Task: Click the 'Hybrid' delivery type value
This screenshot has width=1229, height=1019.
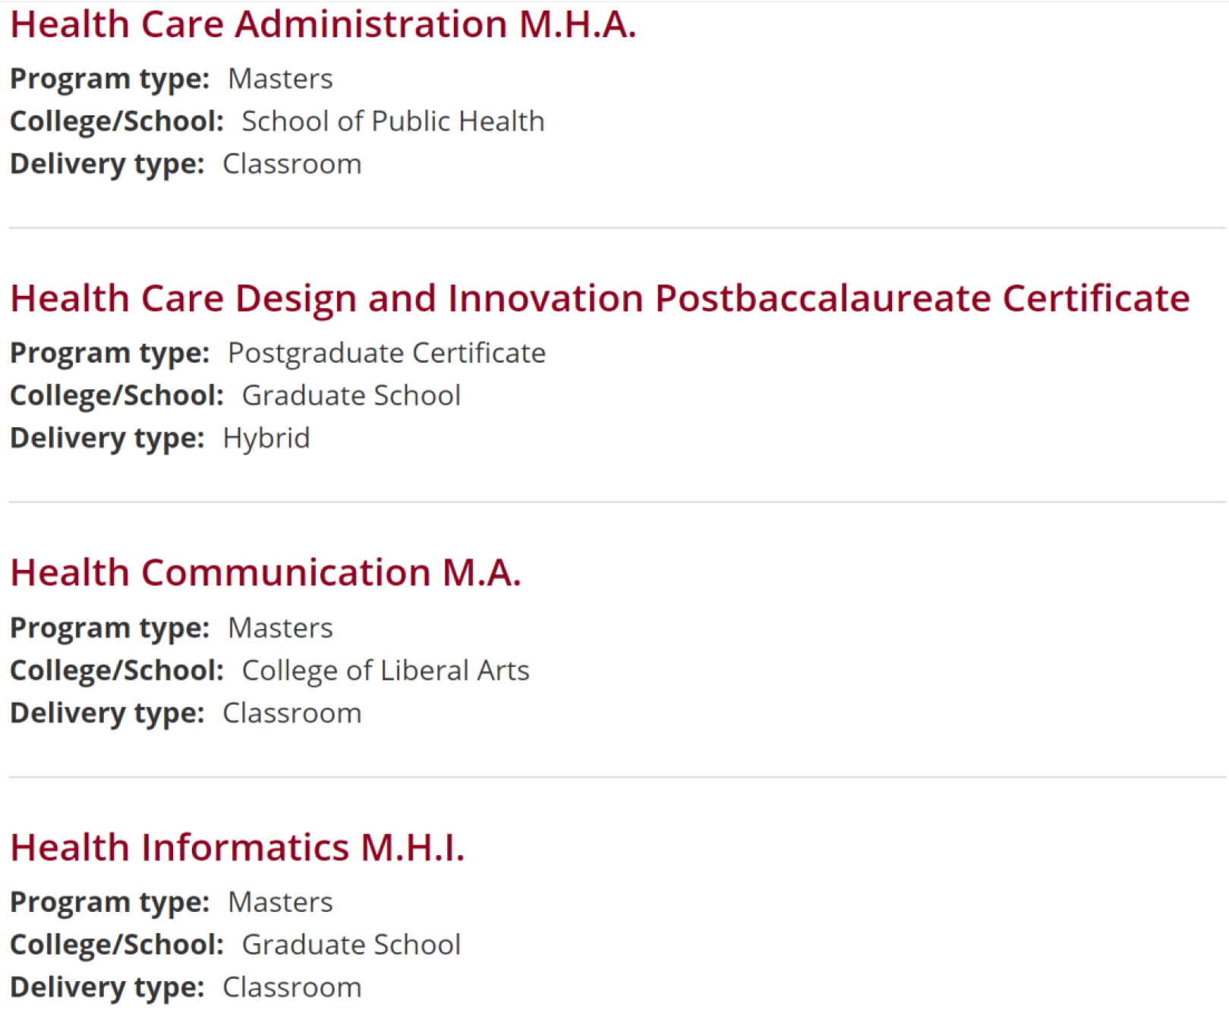Action: (266, 438)
